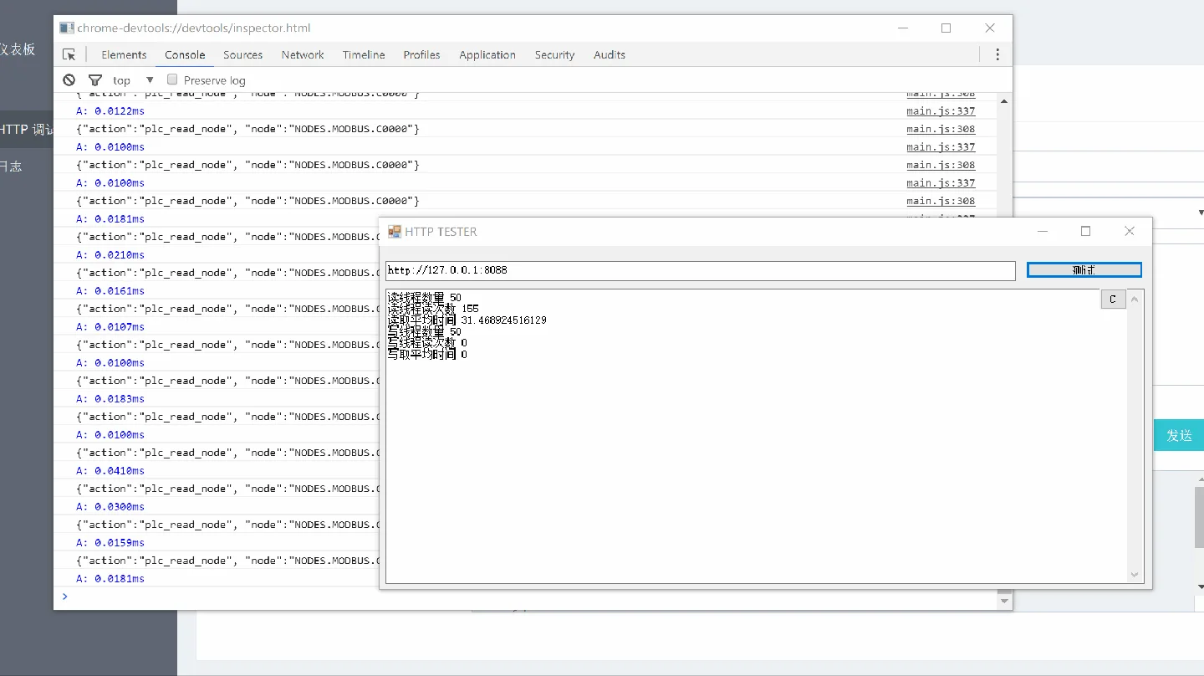Click the 'A: 0.0161ms' console line
This screenshot has height=676, width=1204.
pyautogui.click(x=110, y=290)
